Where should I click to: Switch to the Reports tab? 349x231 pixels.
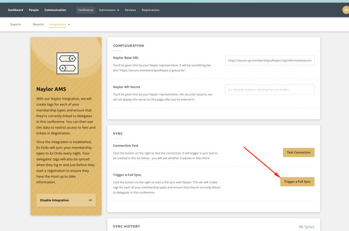point(38,24)
